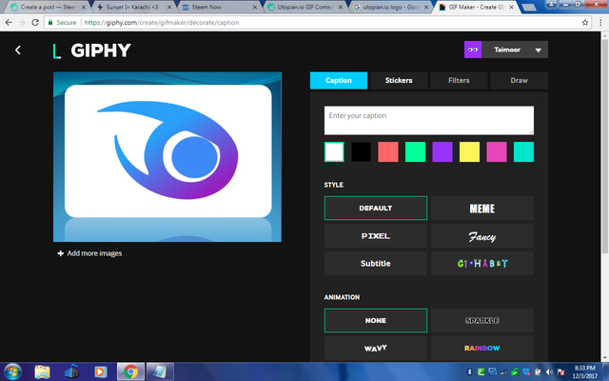Pick the pink caption color
Image resolution: width=609 pixels, height=381 pixels.
(x=497, y=152)
